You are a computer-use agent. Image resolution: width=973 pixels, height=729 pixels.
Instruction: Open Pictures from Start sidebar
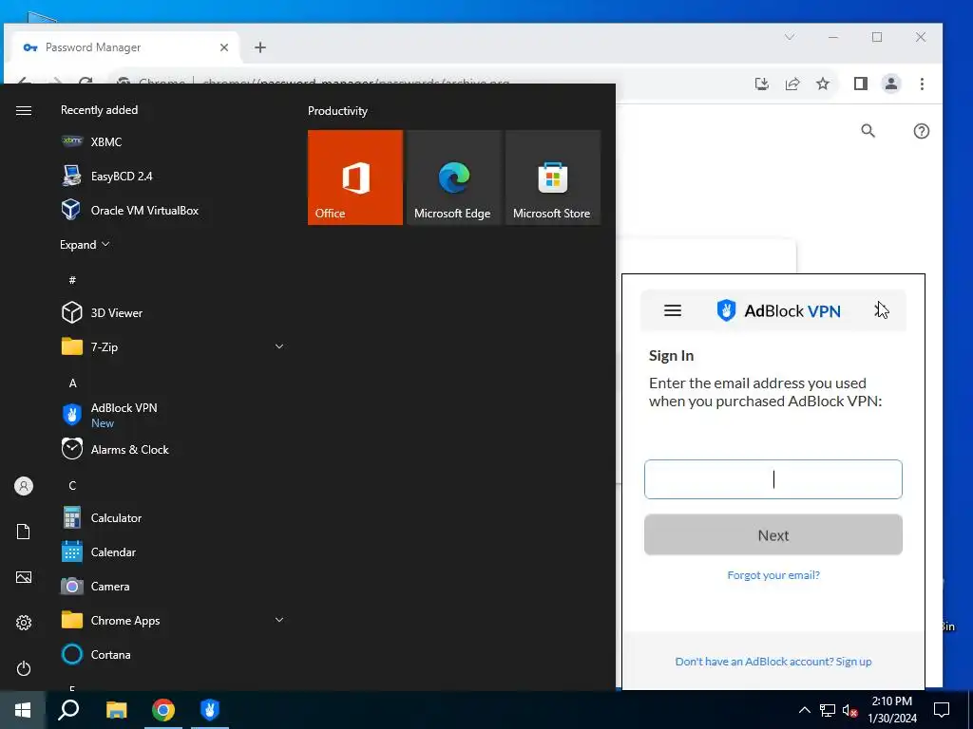pyautogui.click(x=24, y=577)
